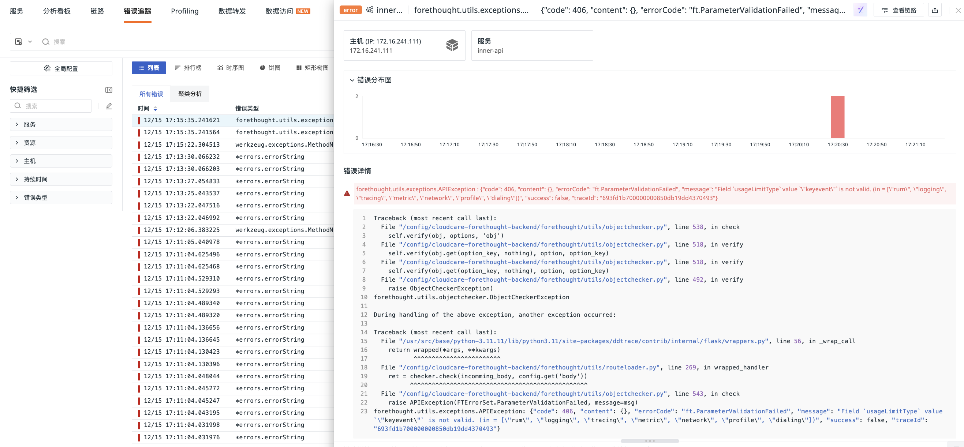Screen dimensions: 964x447
Task: Click the export share icon in detail header
Action: coord(935,10)
